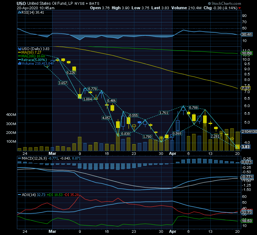Select the Retrace(5.00%) legend entry
This screenshot has height=235, width=257.
pos(35,60)
